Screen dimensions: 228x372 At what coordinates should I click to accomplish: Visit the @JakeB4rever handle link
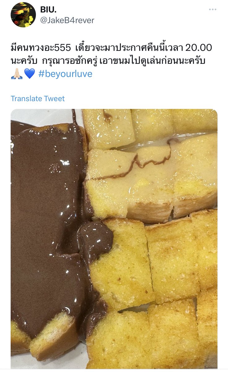pos(67,20)
